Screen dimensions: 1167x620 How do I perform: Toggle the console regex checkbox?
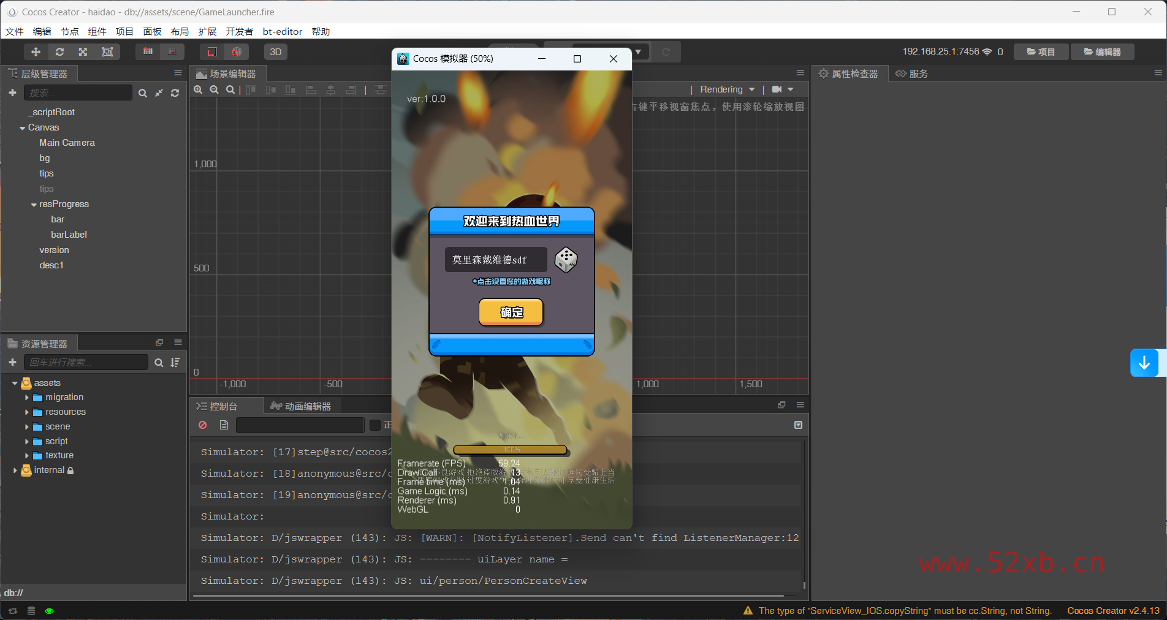pyautogui.click(x=375, y=425)
